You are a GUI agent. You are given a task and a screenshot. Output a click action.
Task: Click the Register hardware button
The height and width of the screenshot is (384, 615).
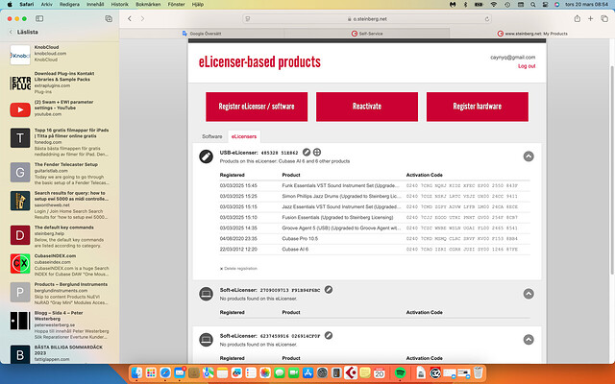[x=478, y=107]
